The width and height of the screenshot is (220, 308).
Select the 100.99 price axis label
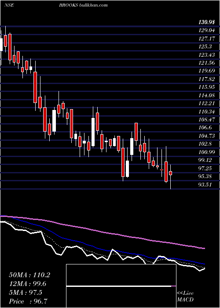(207, 152)
